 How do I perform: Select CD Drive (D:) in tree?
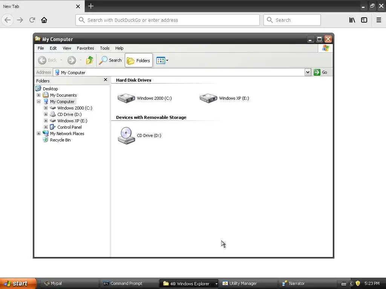coord(69,114)
